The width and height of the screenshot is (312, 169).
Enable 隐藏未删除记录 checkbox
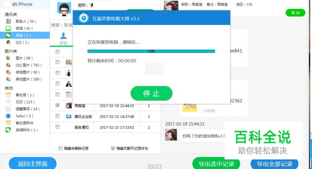60,148
